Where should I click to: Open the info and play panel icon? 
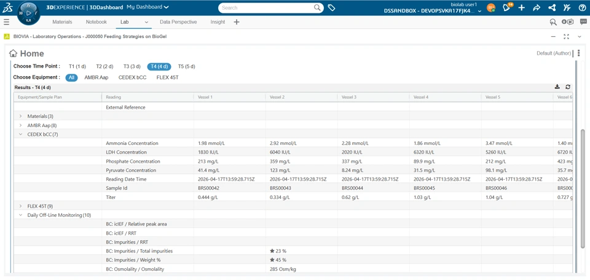coord(567,22)
